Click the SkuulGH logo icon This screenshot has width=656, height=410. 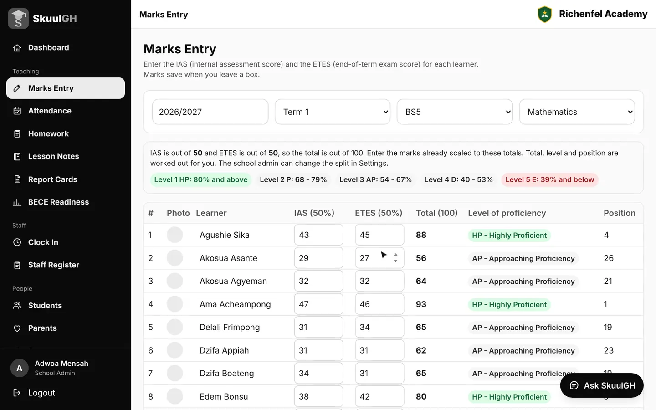point(18,19)
